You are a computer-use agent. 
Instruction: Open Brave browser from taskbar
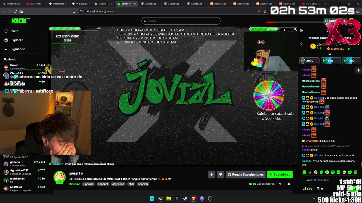(193, 198)
